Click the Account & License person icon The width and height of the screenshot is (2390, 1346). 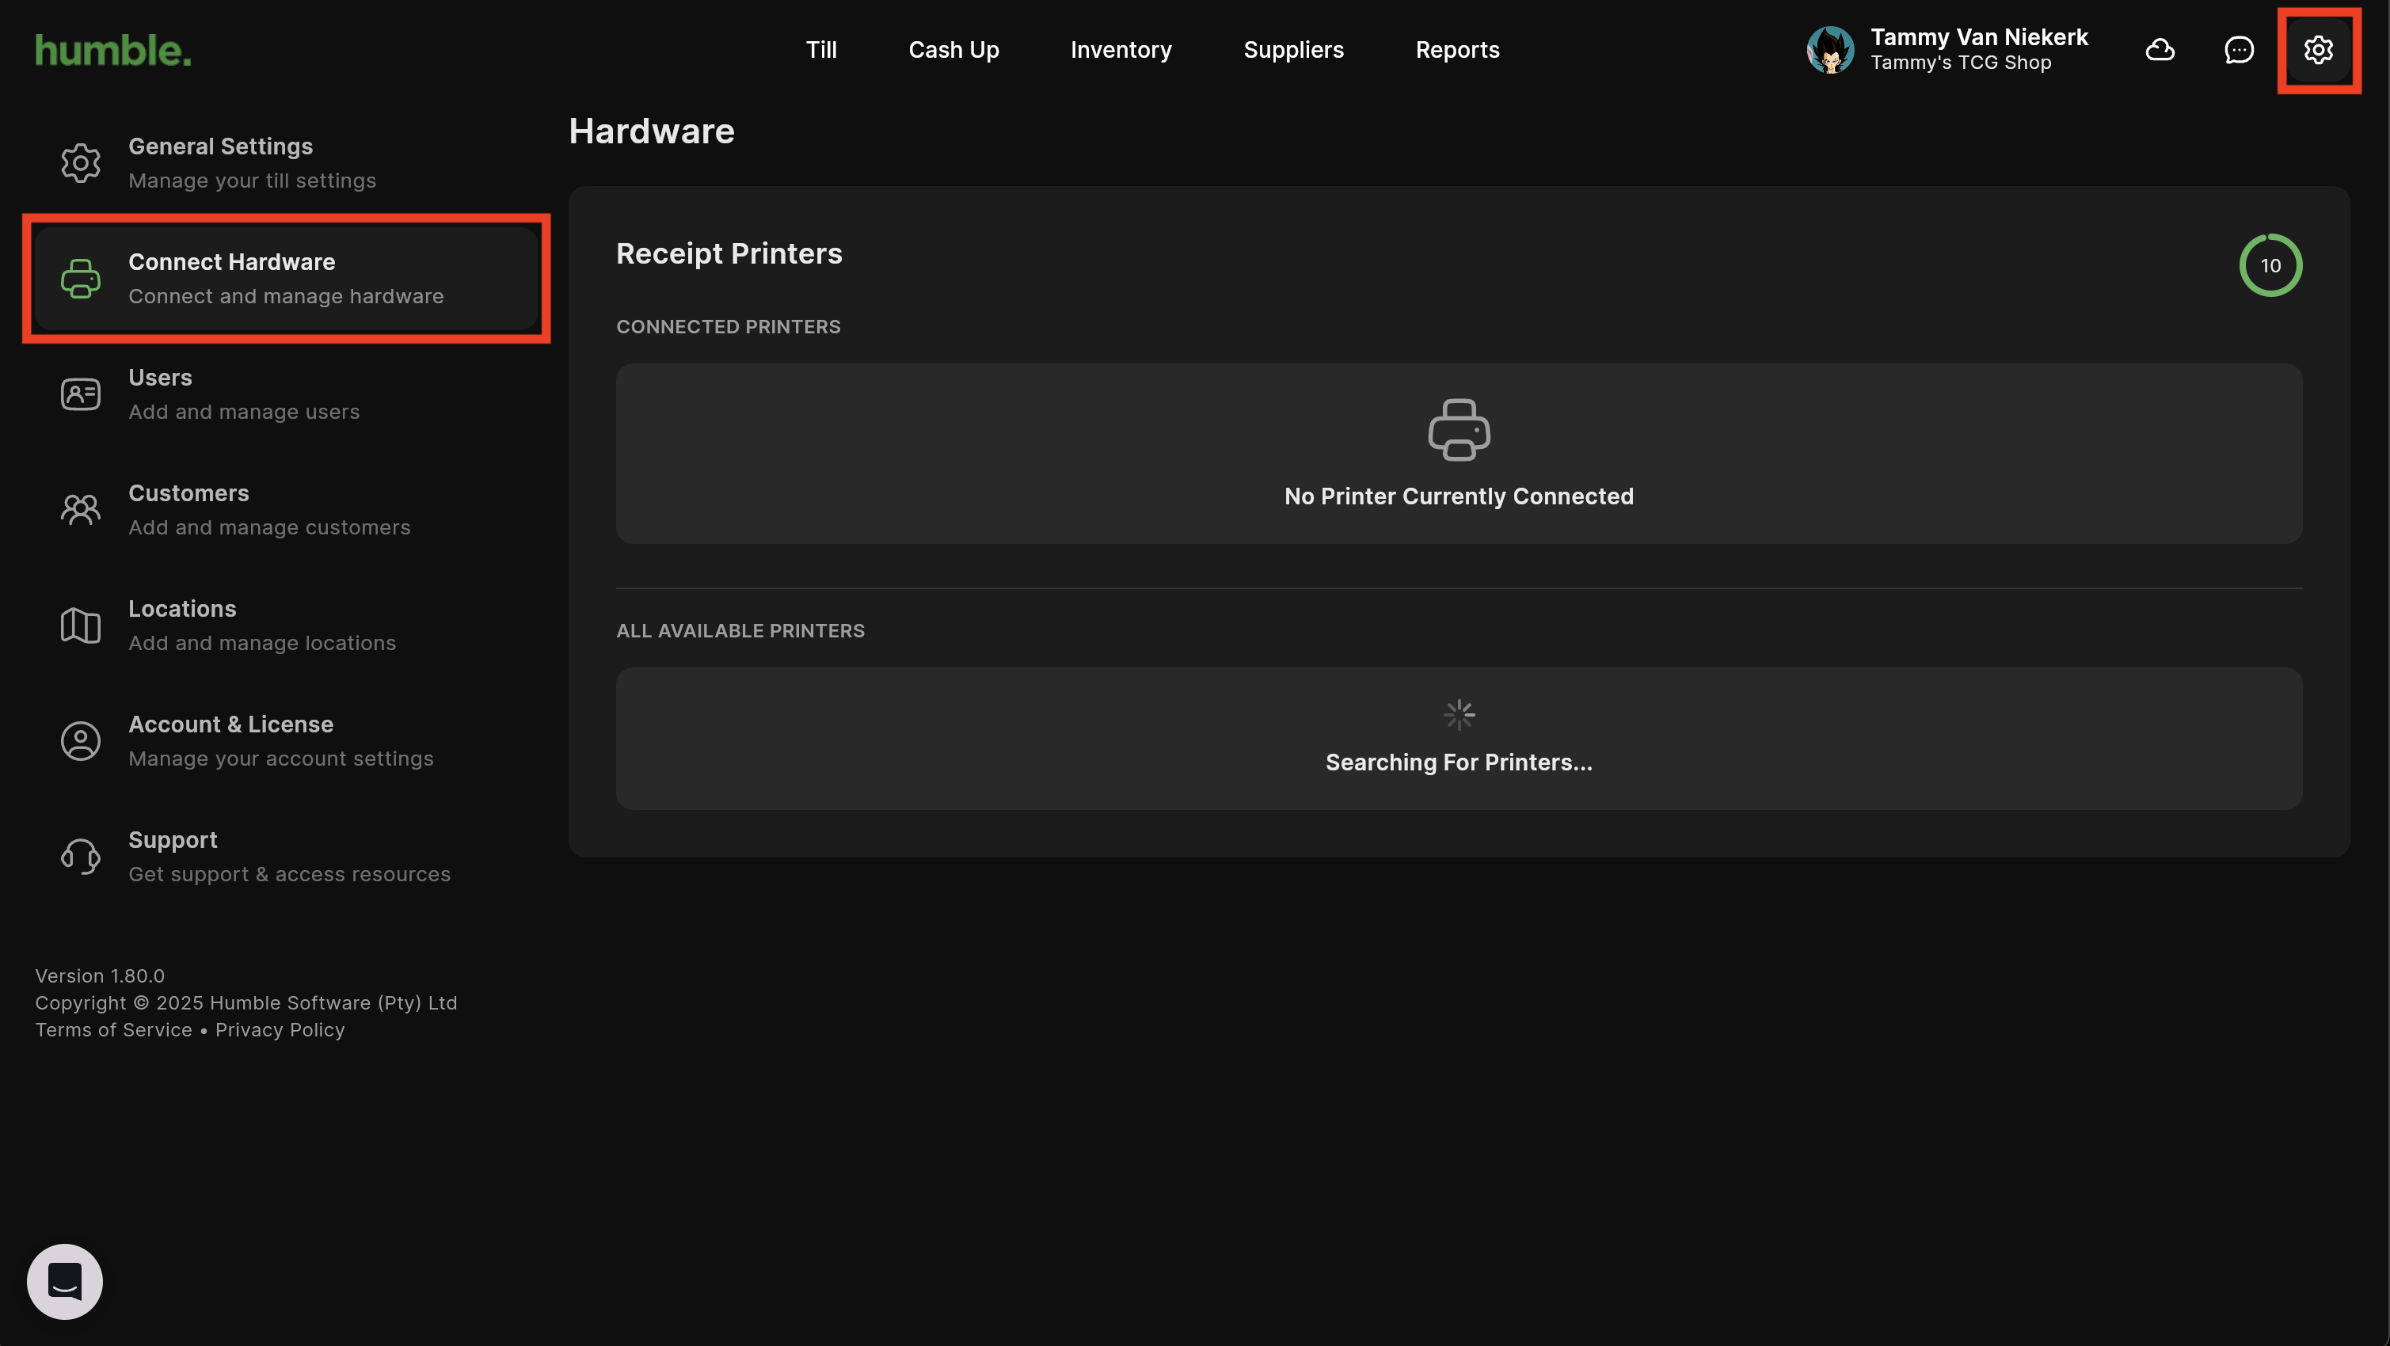click(81, 741)
